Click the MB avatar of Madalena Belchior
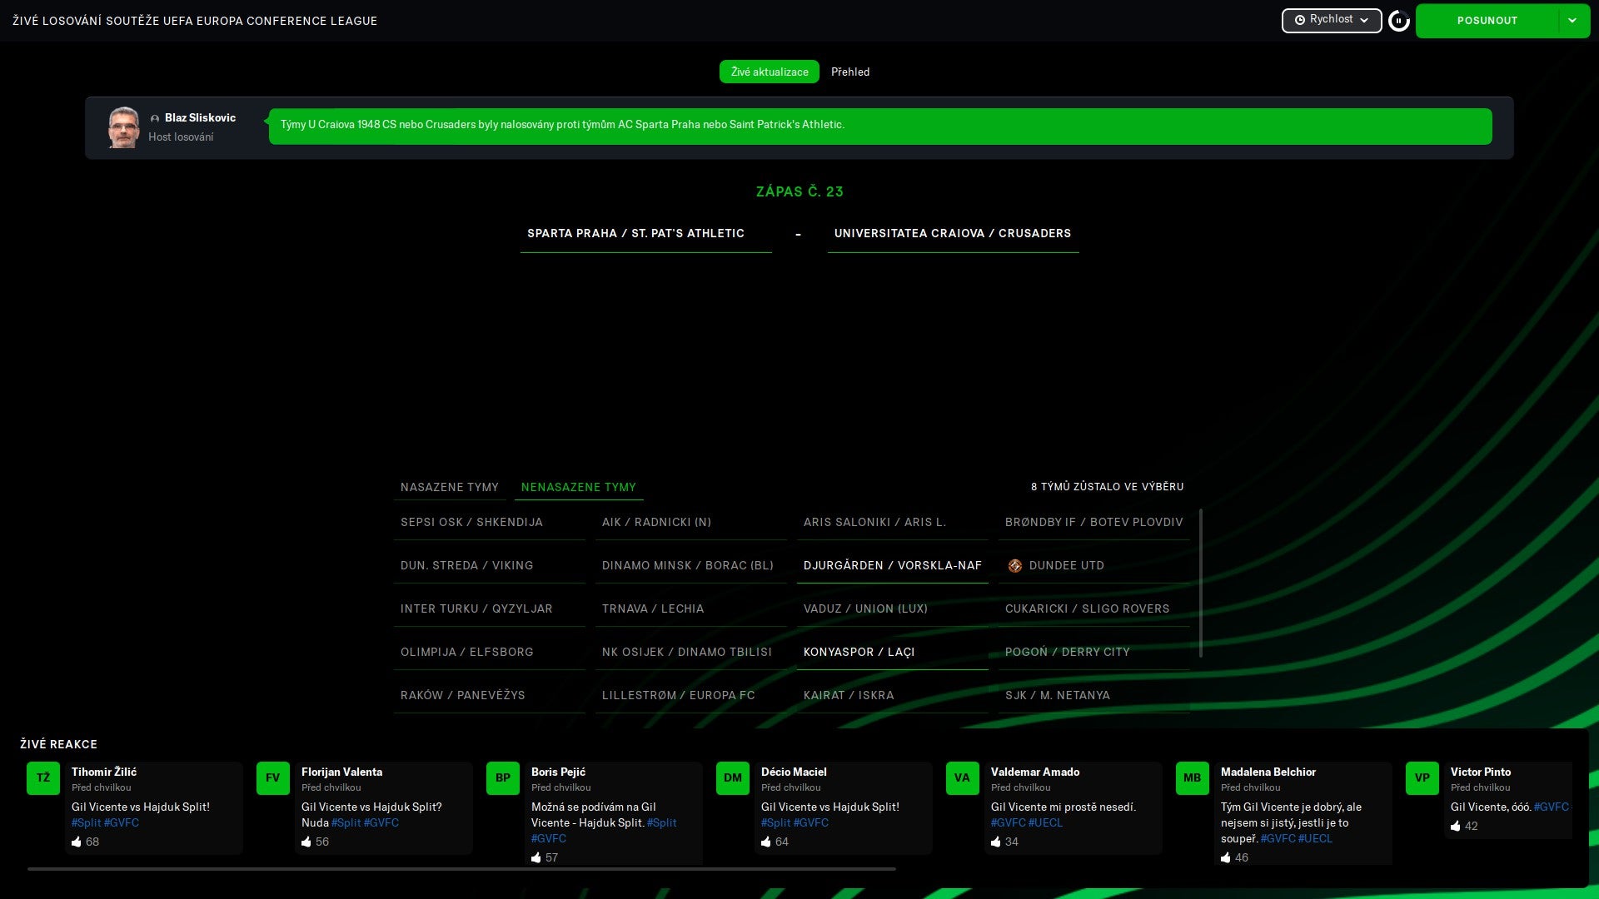This screenshot has width=1599, height=899. click(x=1193, y=778)
